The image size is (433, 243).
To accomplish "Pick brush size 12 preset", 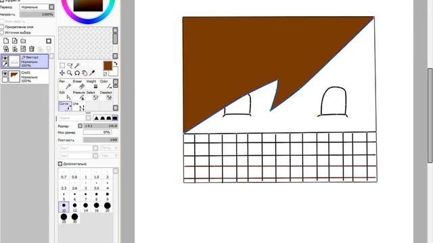I will pos(74,207).
